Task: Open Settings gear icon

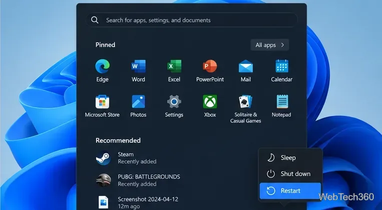Action: point(174,101)
